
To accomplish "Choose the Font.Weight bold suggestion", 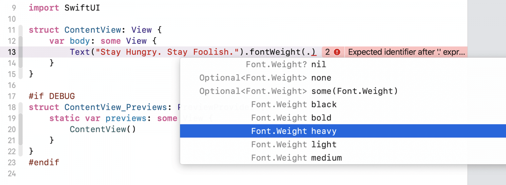I will click(x=291, y=117).
